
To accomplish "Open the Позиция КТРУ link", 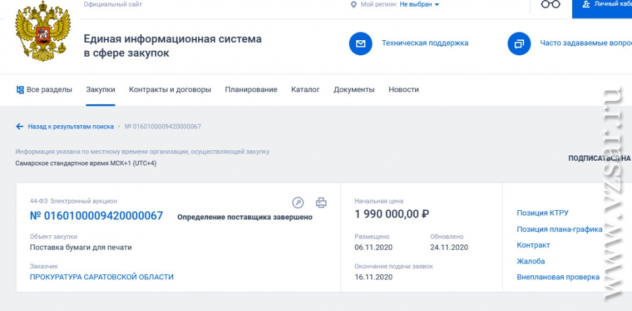I will [542, 213].
